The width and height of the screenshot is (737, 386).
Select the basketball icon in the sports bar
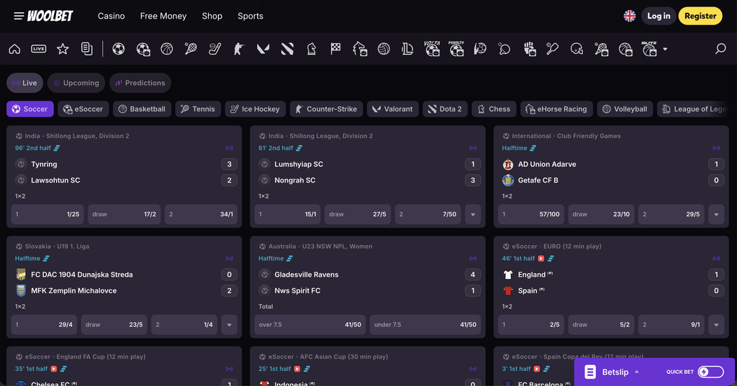point(167,49)
